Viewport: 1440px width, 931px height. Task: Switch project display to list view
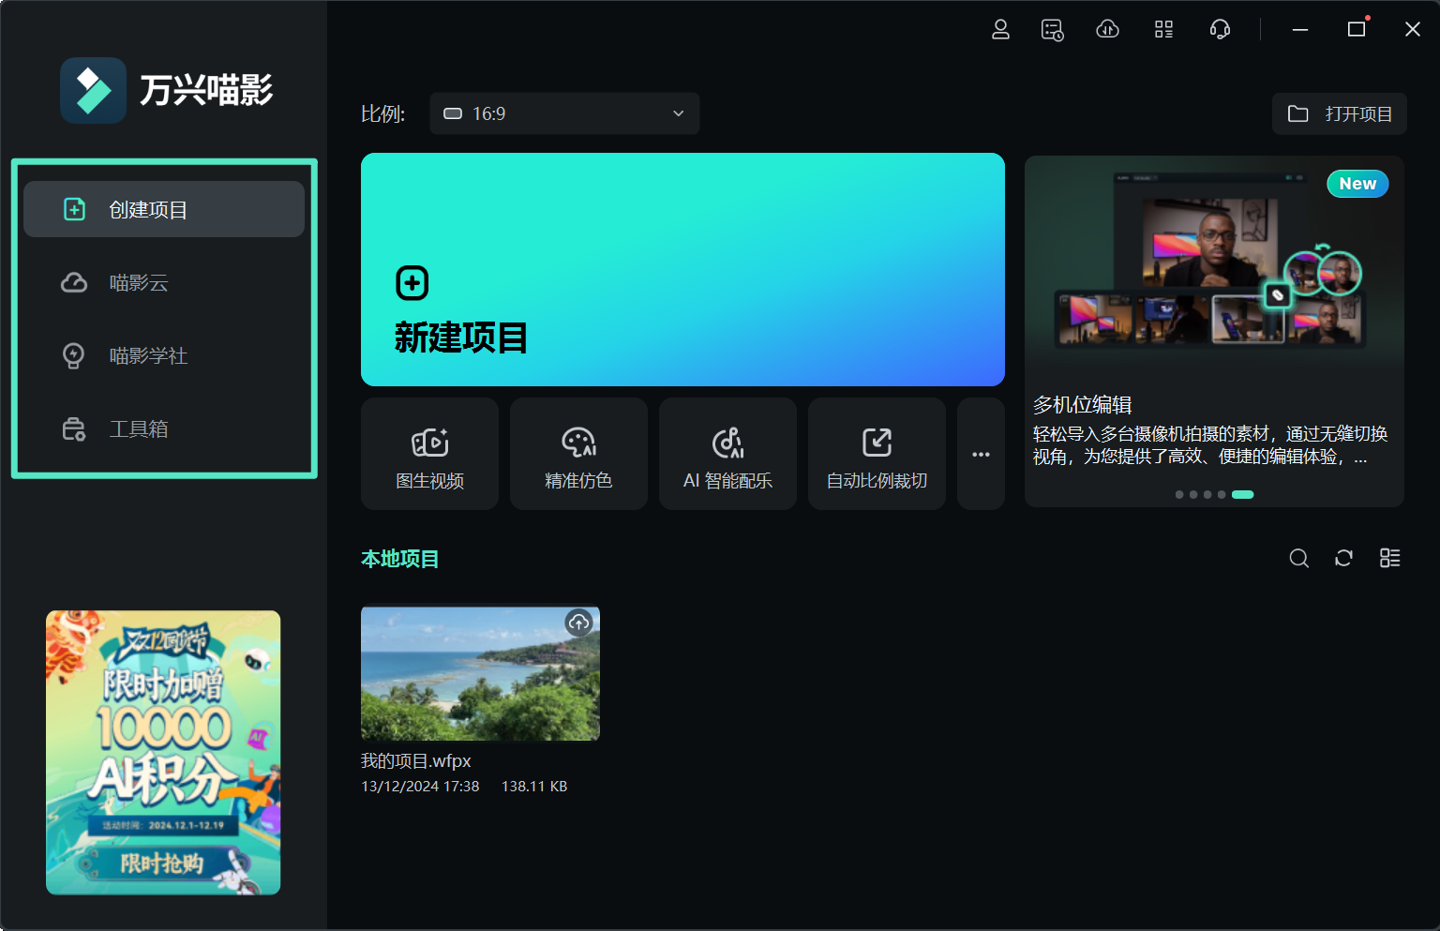pos(1389,558)
